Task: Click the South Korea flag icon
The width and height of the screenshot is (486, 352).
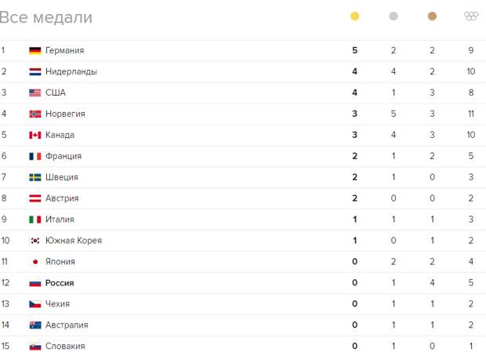Action: coord(35,241)
